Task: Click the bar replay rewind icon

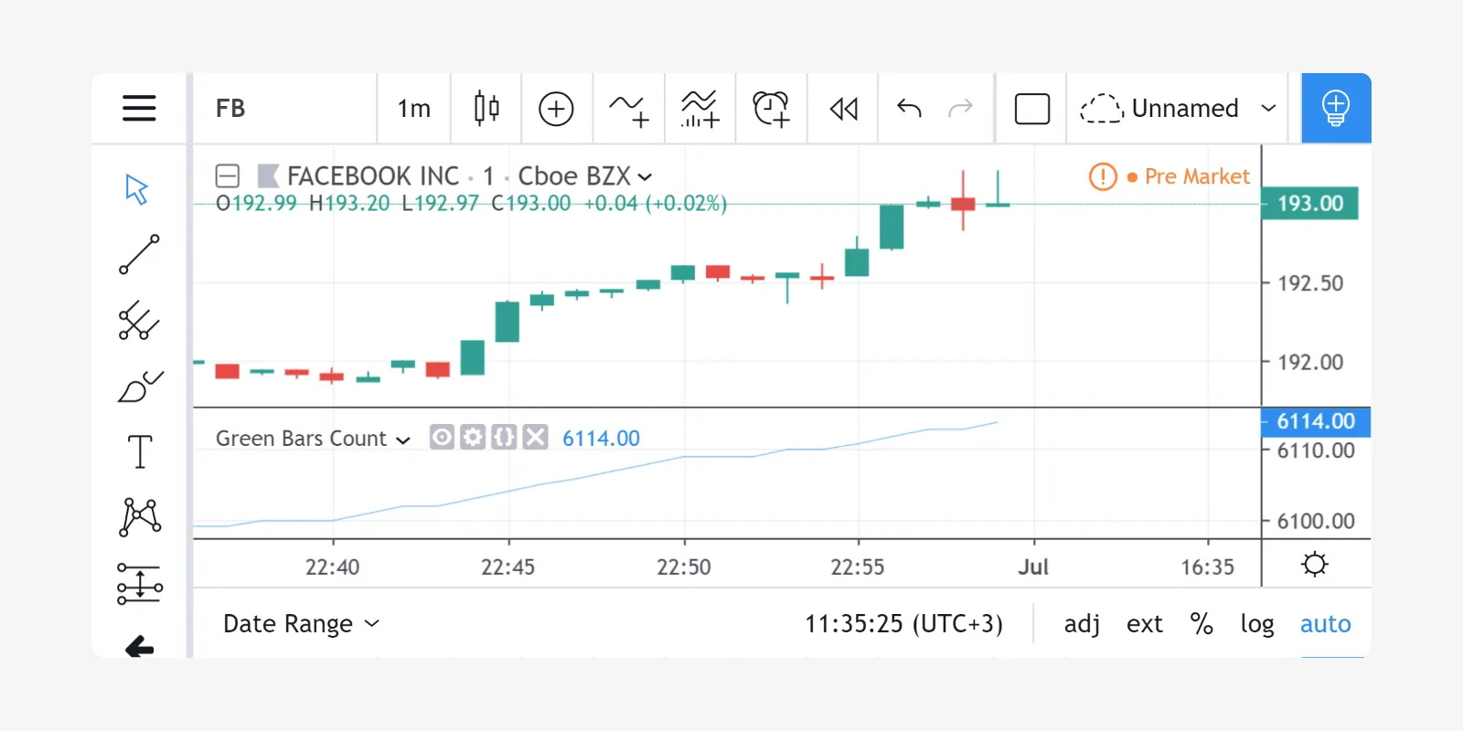Action: coord(843,109)
